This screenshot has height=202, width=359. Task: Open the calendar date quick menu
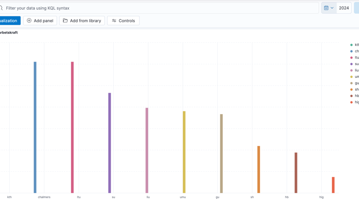point(329,8)
